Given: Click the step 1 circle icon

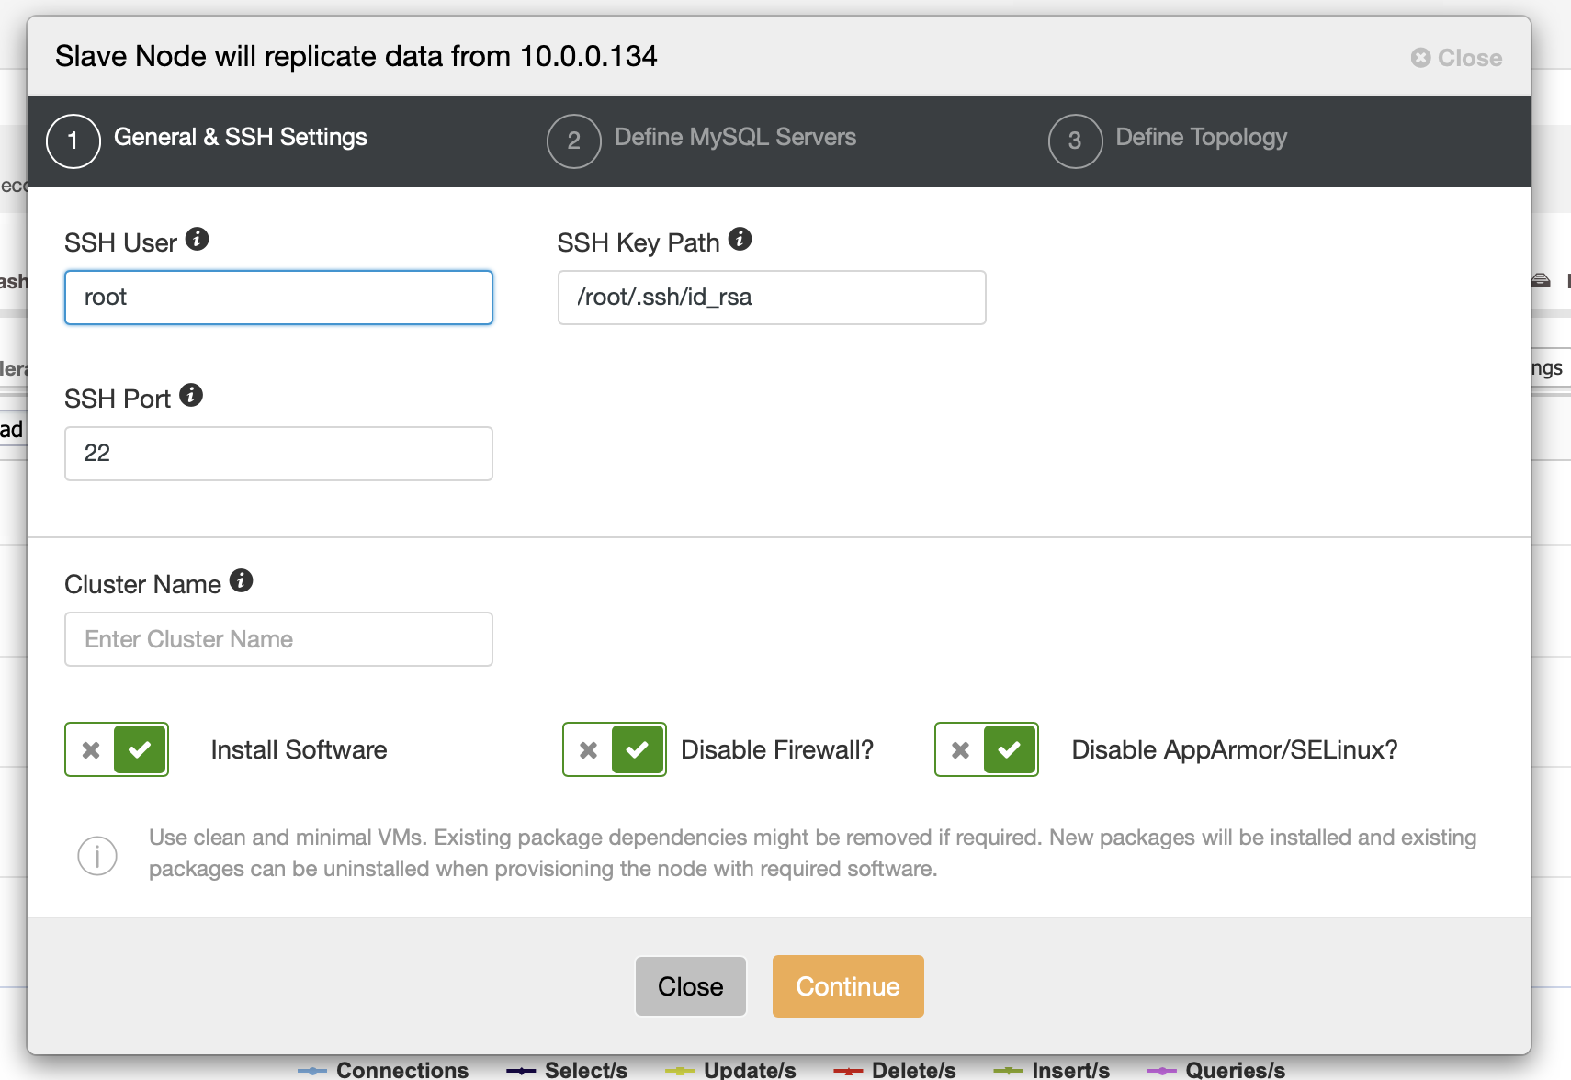Looking at the screenshot, I should tap(73, 141).
